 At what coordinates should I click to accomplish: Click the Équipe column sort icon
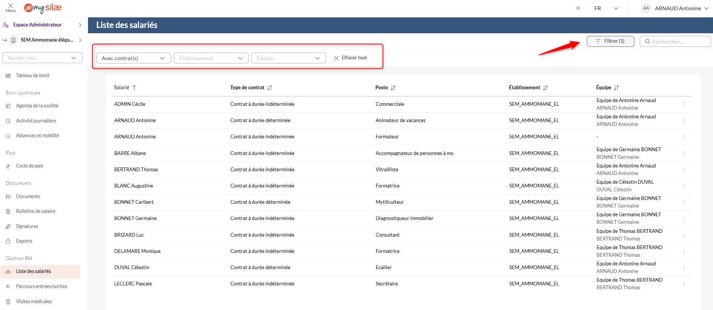coord(616,88)
